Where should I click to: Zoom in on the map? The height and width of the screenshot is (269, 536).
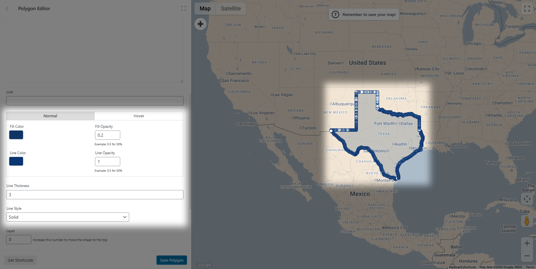tap(527, 243)
